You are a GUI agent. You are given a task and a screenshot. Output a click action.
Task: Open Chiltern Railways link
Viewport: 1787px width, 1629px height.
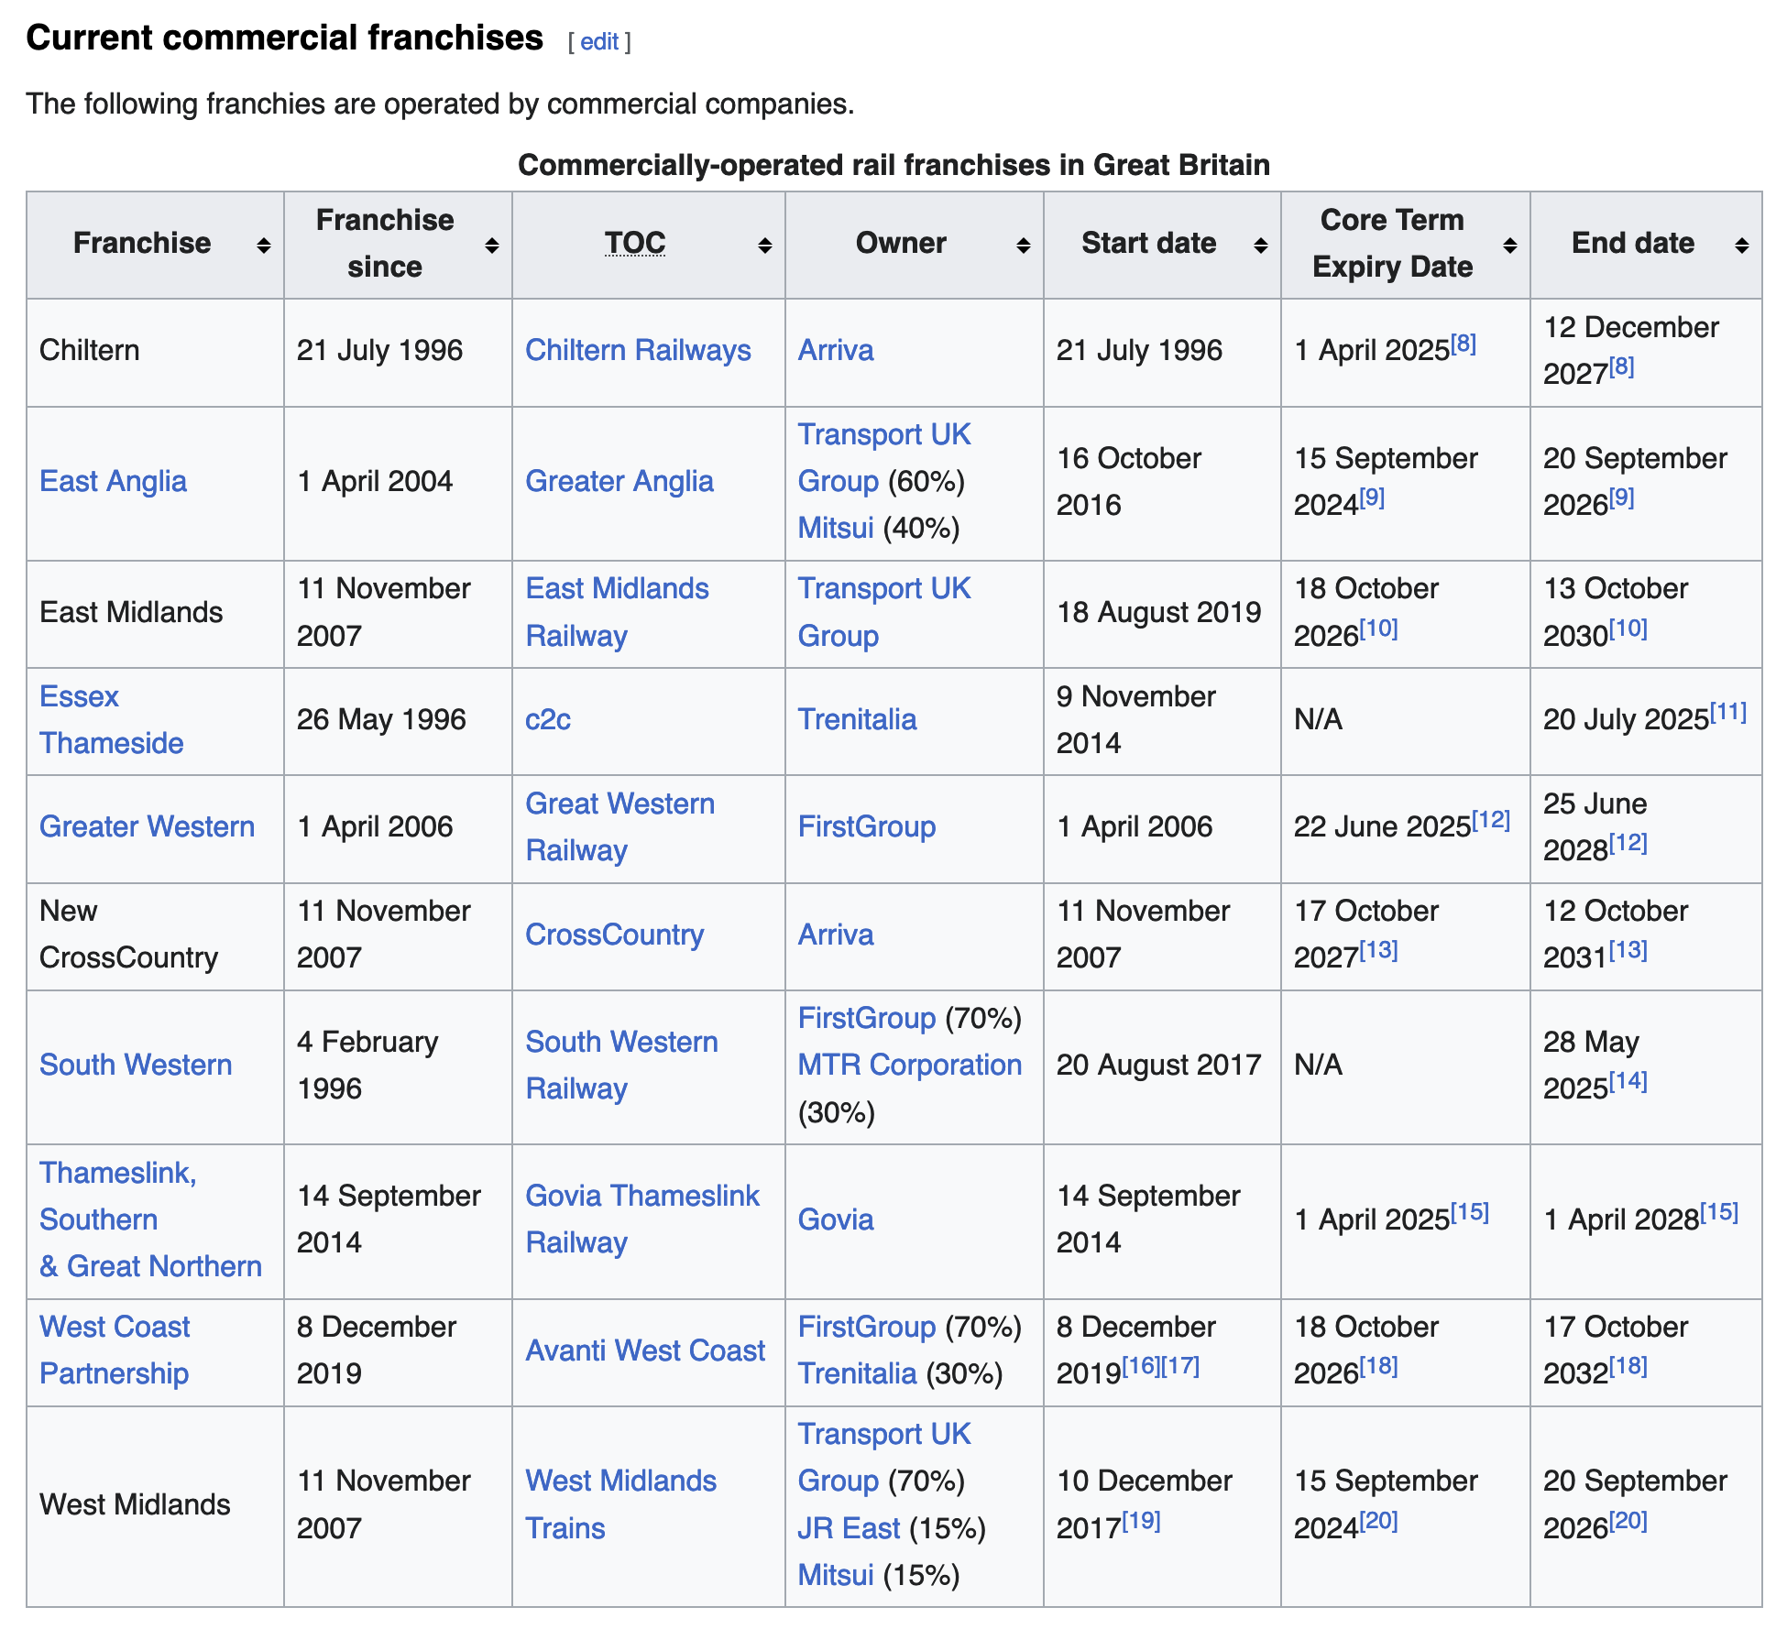click(638, 350)
